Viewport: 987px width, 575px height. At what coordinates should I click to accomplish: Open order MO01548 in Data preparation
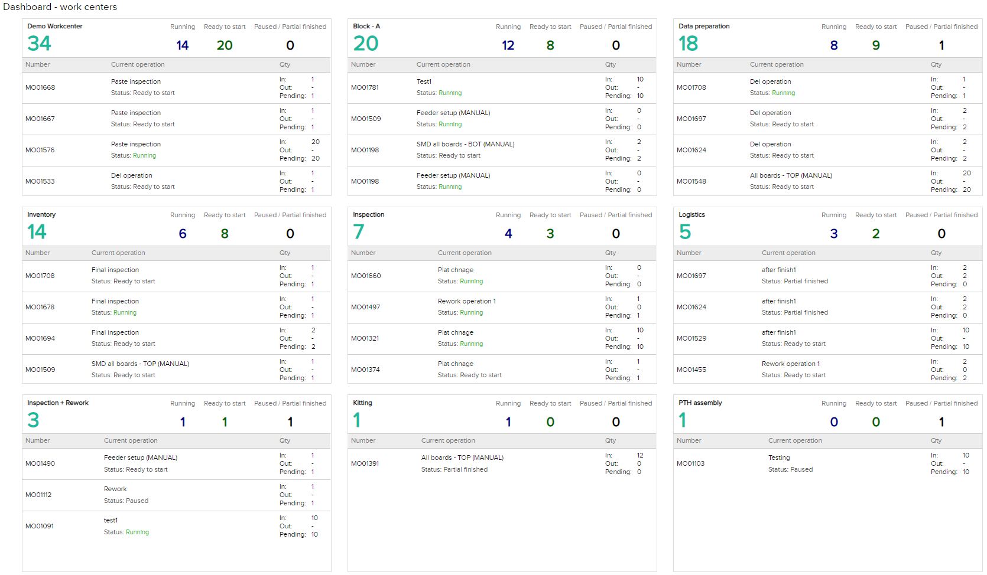click(691, 181)
